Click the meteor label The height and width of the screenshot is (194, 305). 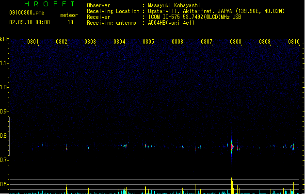(69, 15)
